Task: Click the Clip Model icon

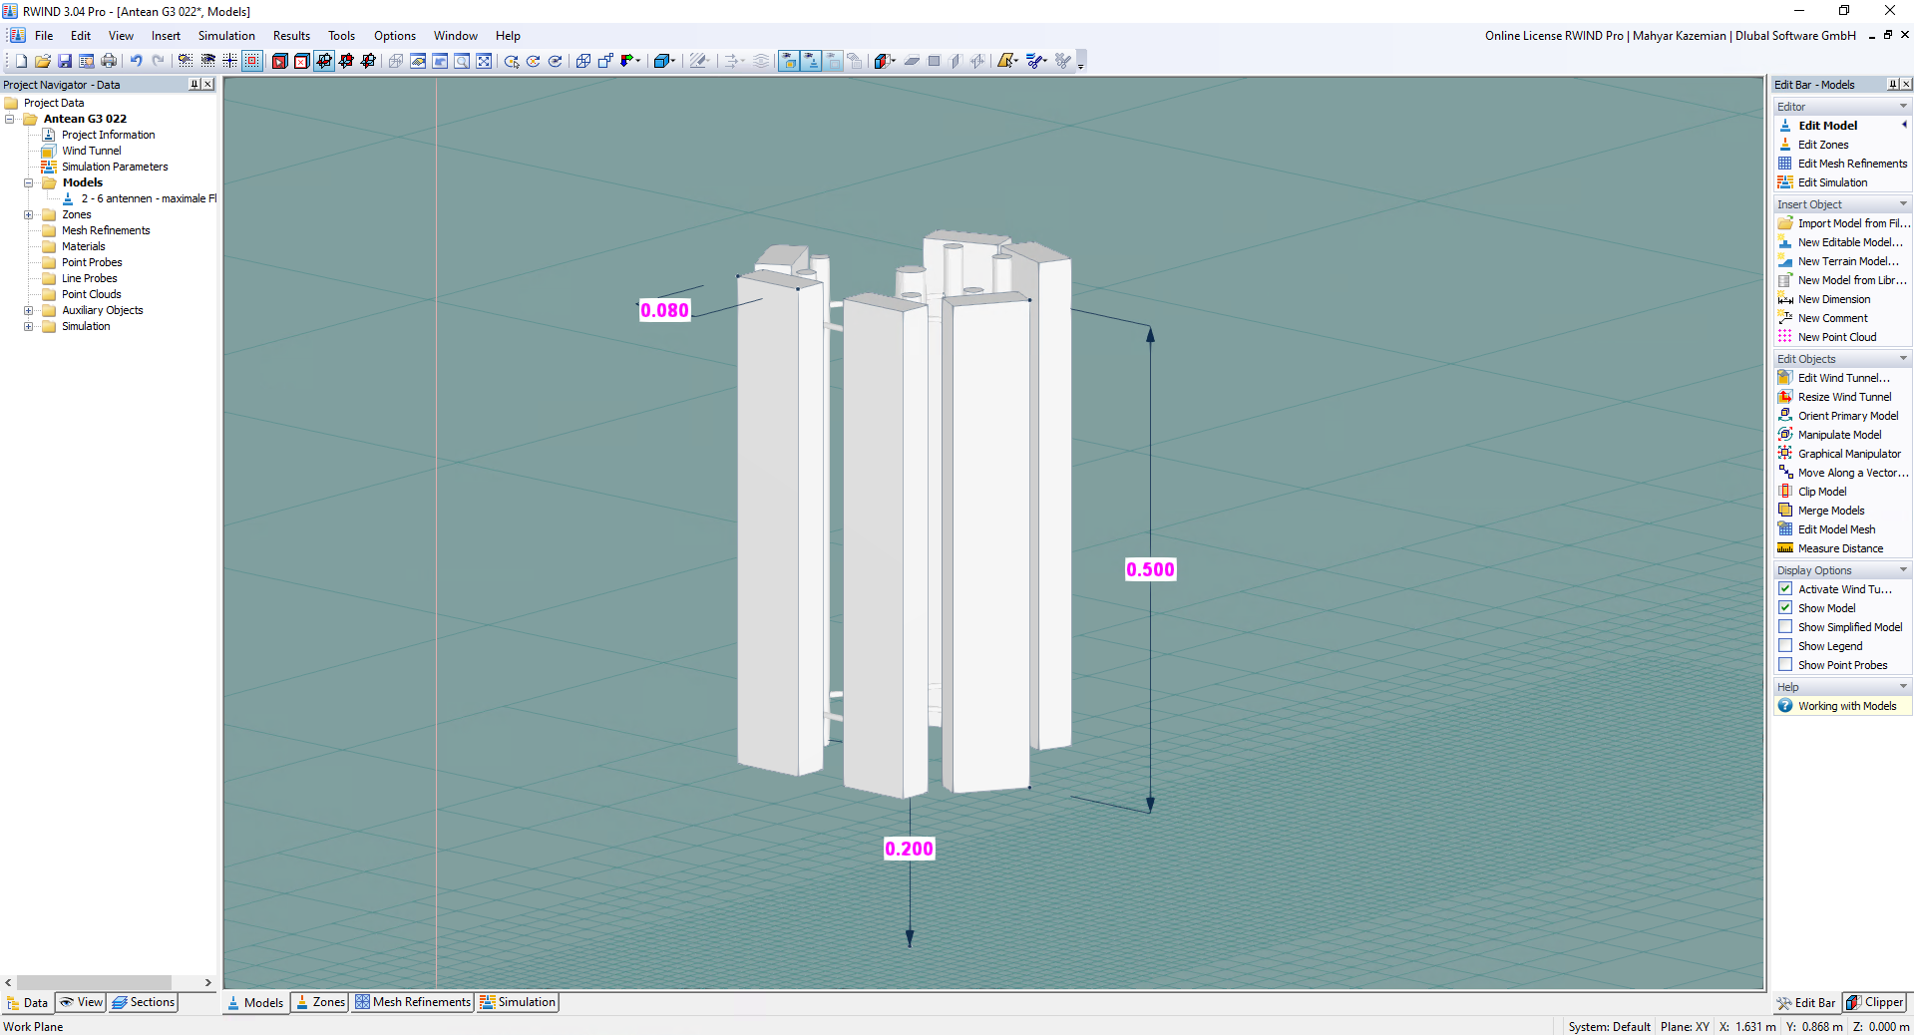Action: tap(1785, 492)
